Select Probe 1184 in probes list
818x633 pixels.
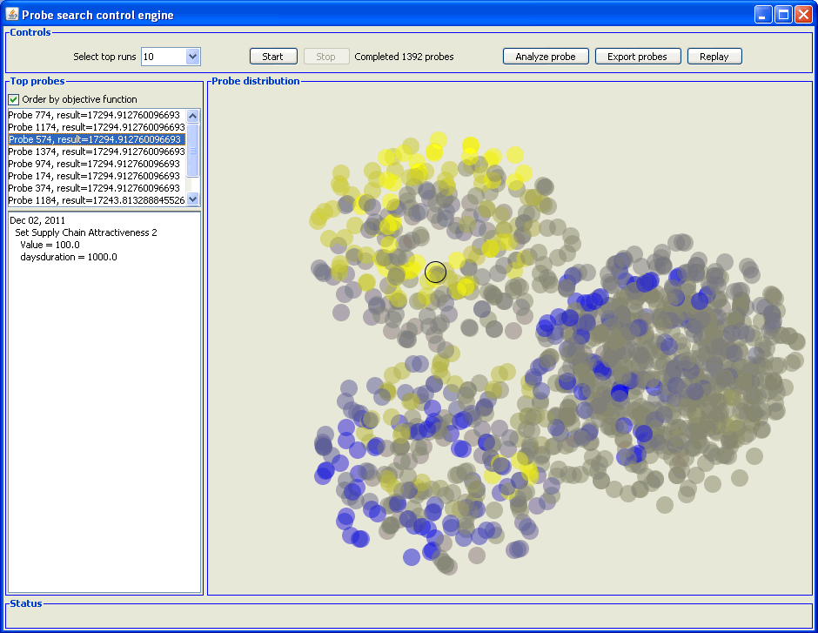tap(94, 200)
